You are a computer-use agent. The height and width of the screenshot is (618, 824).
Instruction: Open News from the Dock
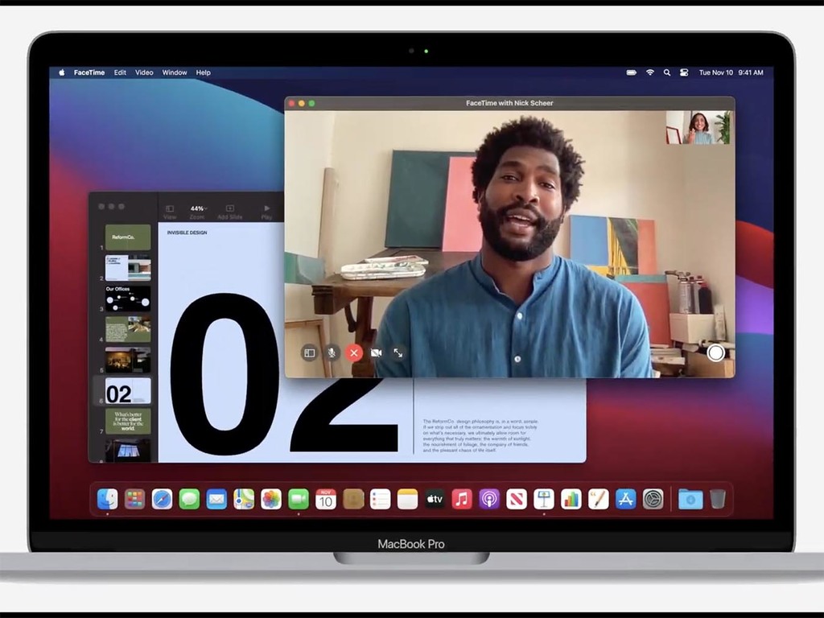coord(517,499)
